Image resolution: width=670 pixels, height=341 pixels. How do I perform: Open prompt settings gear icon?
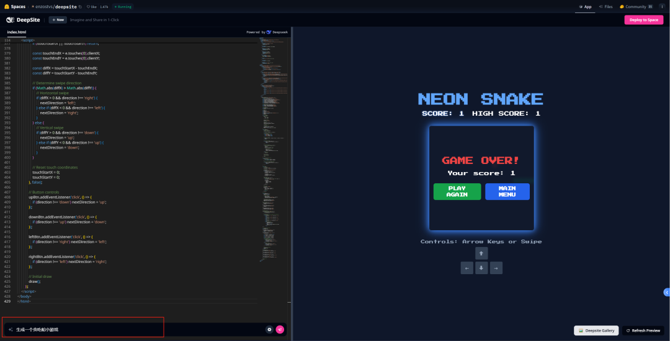click(x=269, y=329)
